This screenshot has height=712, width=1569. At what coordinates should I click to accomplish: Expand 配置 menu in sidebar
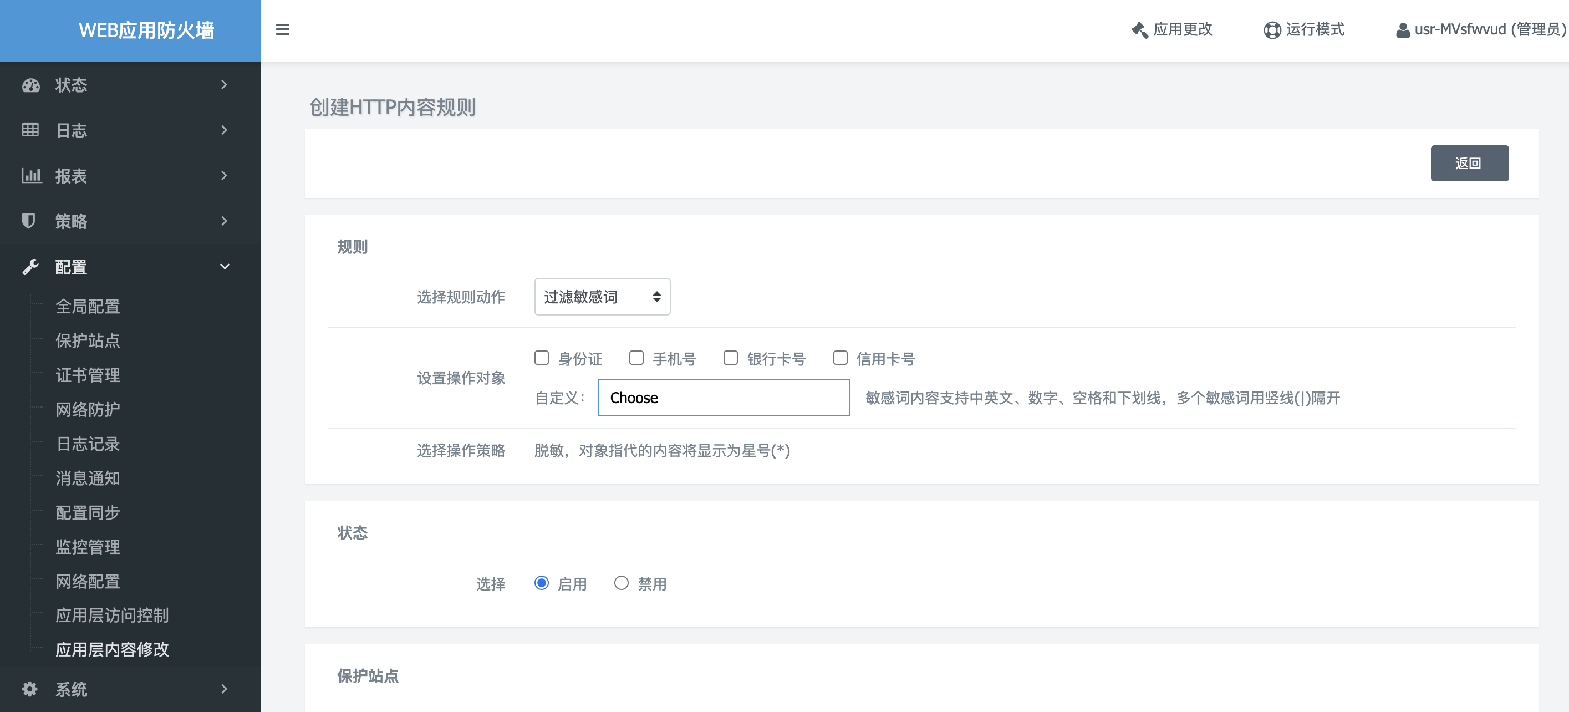point(130,266)
